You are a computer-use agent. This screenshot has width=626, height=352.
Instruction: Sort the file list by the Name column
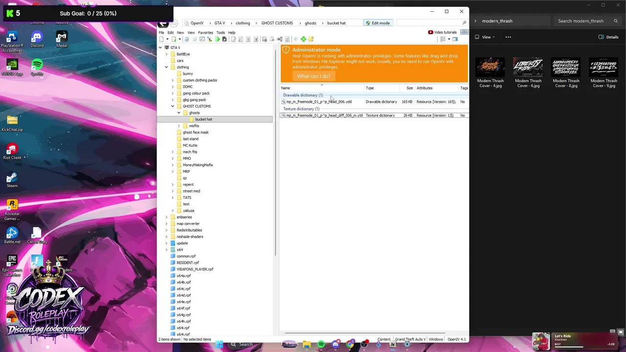[322, 88]
